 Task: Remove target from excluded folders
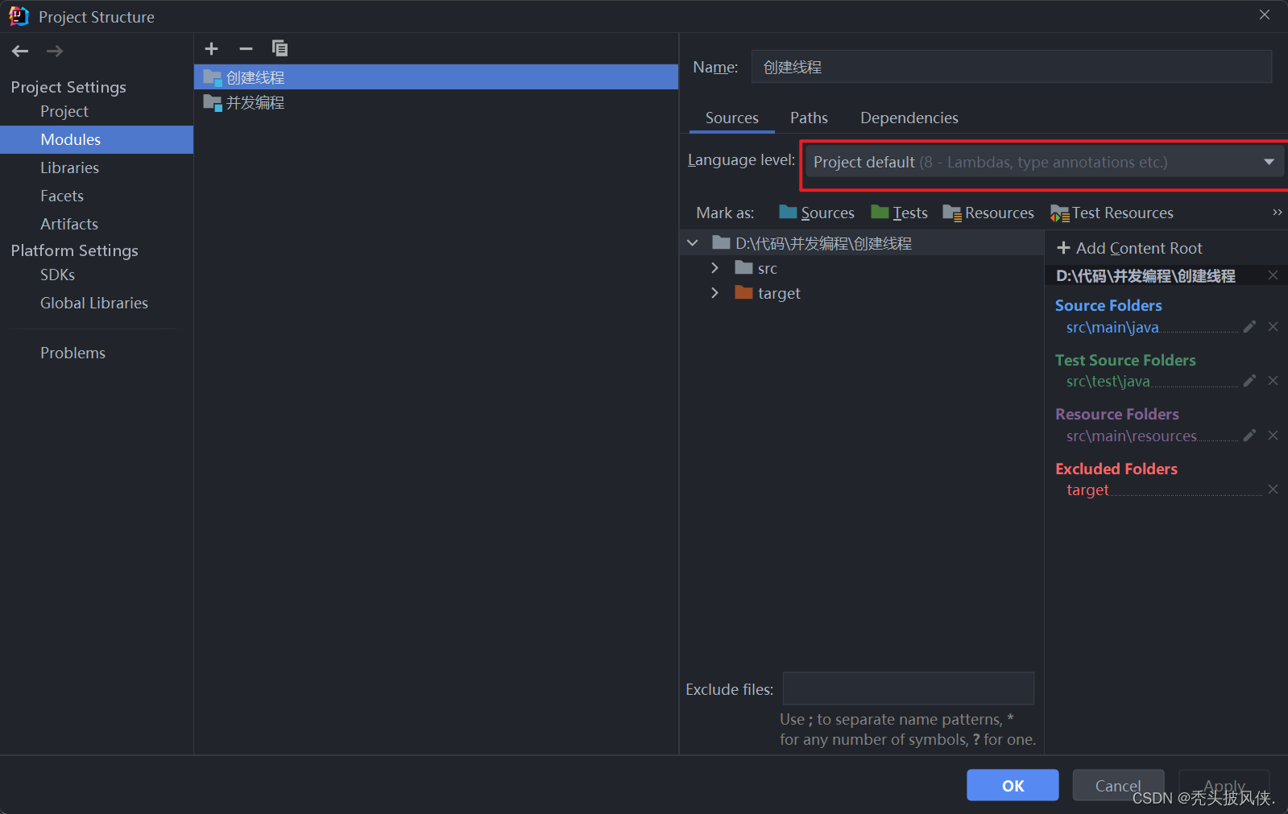click(1273, 490)
